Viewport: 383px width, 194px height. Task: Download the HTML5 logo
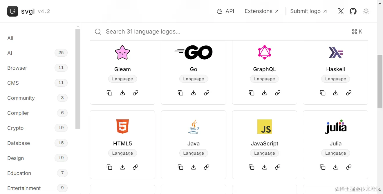click(122, 167)
